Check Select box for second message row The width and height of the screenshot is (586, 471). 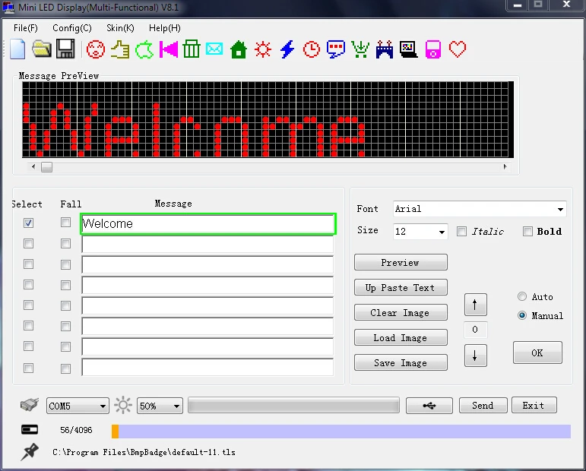(28, 244)
